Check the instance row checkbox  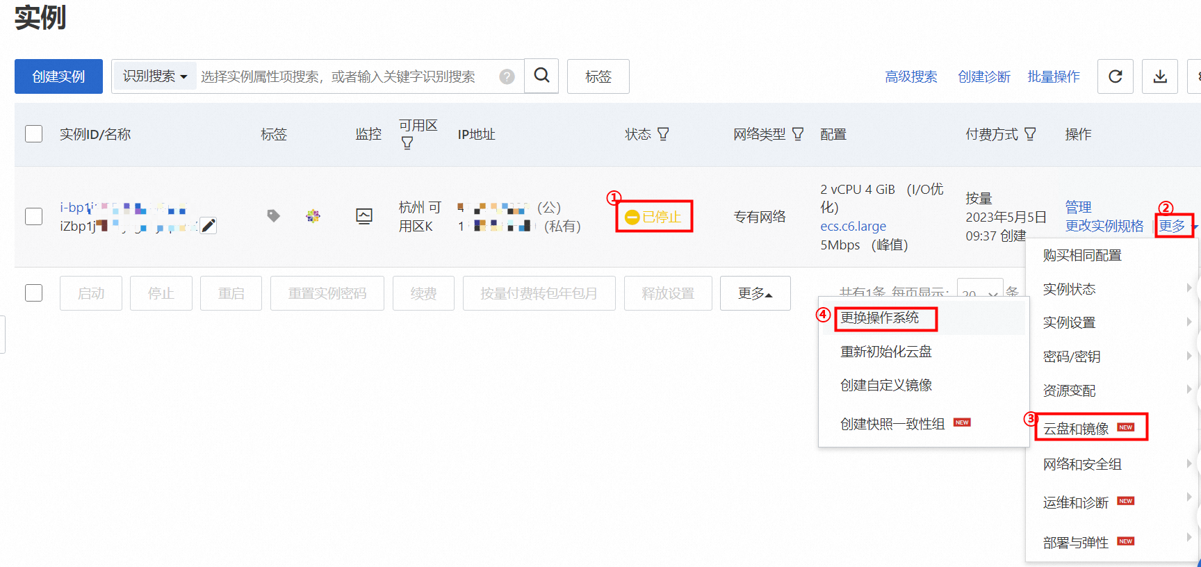(x=33, y=216)
